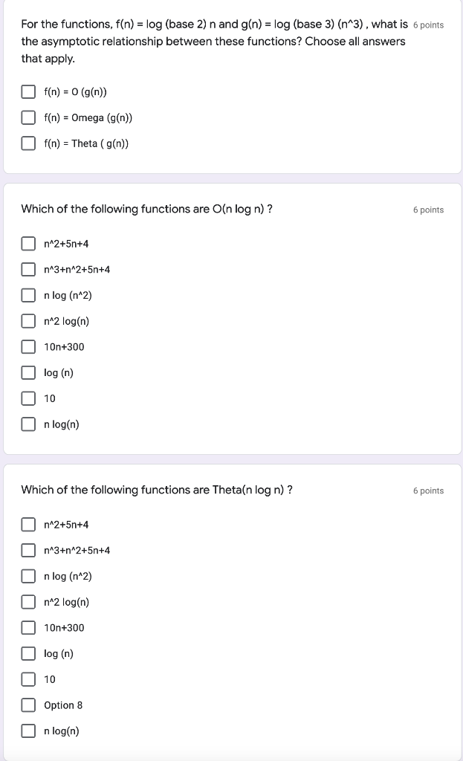The image size is (463, 761).
Task: Check n^2 log(n) in the O(n log n) question
Action: coord(28,321)
